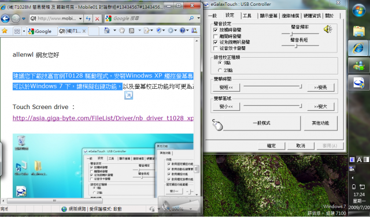Expand the Quick Tabs list arrow
Viewport: 370px width, 217px height.
tap(24, 31)
